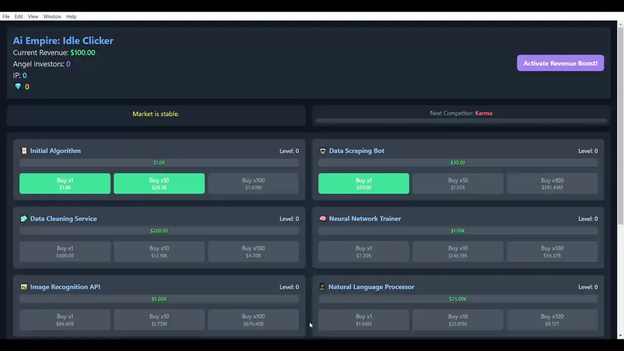This screenshot has height=351, width=624.
Task: Click the Data Scraping Bot $30.00 progress bar
Action: (458, 163)
